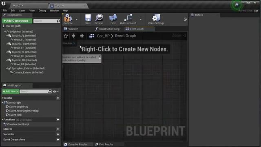This screenshot has height=147, width=261.
Task: Select the My Blueprint panel tab
Action: 14,85
